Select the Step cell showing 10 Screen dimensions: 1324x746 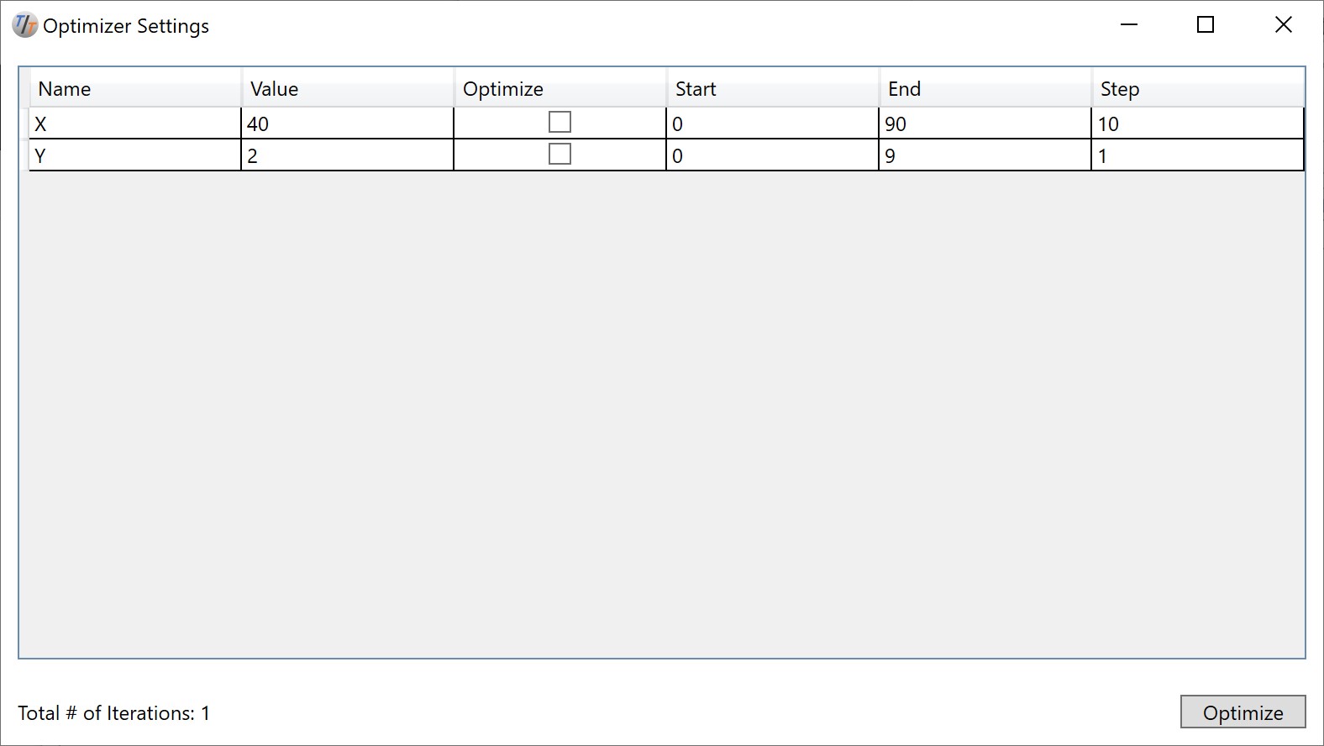[x=1197, y=123]
